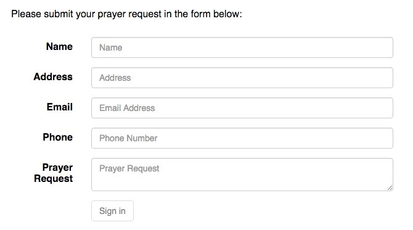Click the bold Email label
Image resolution: width=413 pixels, height=230 pixels.
coord(60,107)
